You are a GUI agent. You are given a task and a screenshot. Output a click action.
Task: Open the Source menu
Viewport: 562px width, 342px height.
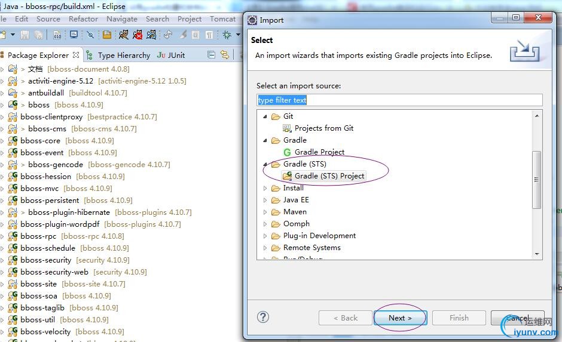[48, 19]
